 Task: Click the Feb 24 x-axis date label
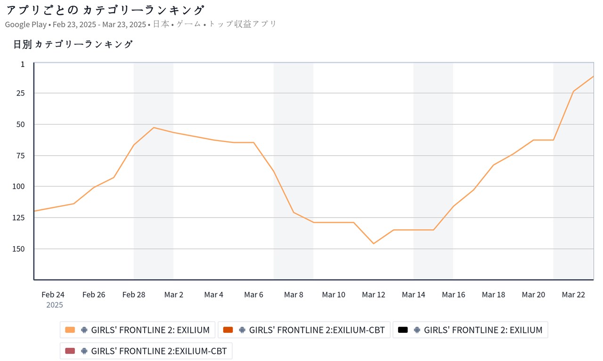pyautogui.click(x=53, y=295)
